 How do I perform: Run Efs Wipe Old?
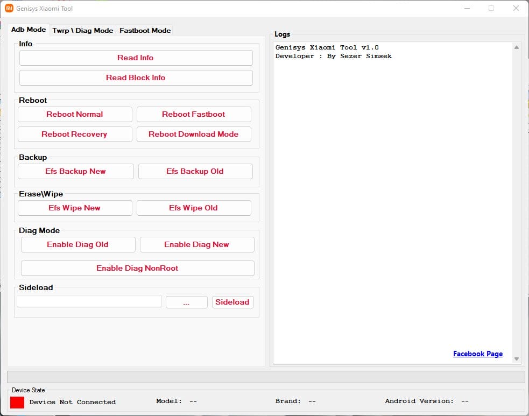[194, 208]
